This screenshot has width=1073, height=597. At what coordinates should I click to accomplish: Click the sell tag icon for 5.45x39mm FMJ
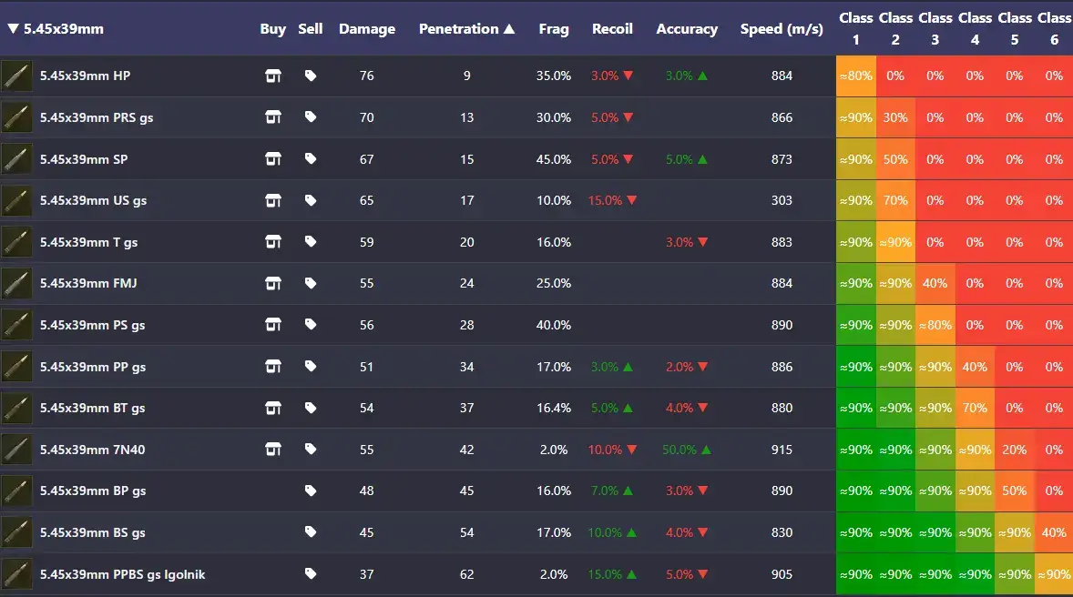(311, 283)
